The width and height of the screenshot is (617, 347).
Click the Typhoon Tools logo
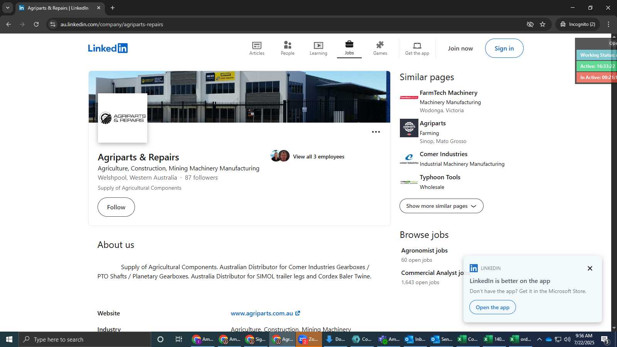(x=409, y=182)
